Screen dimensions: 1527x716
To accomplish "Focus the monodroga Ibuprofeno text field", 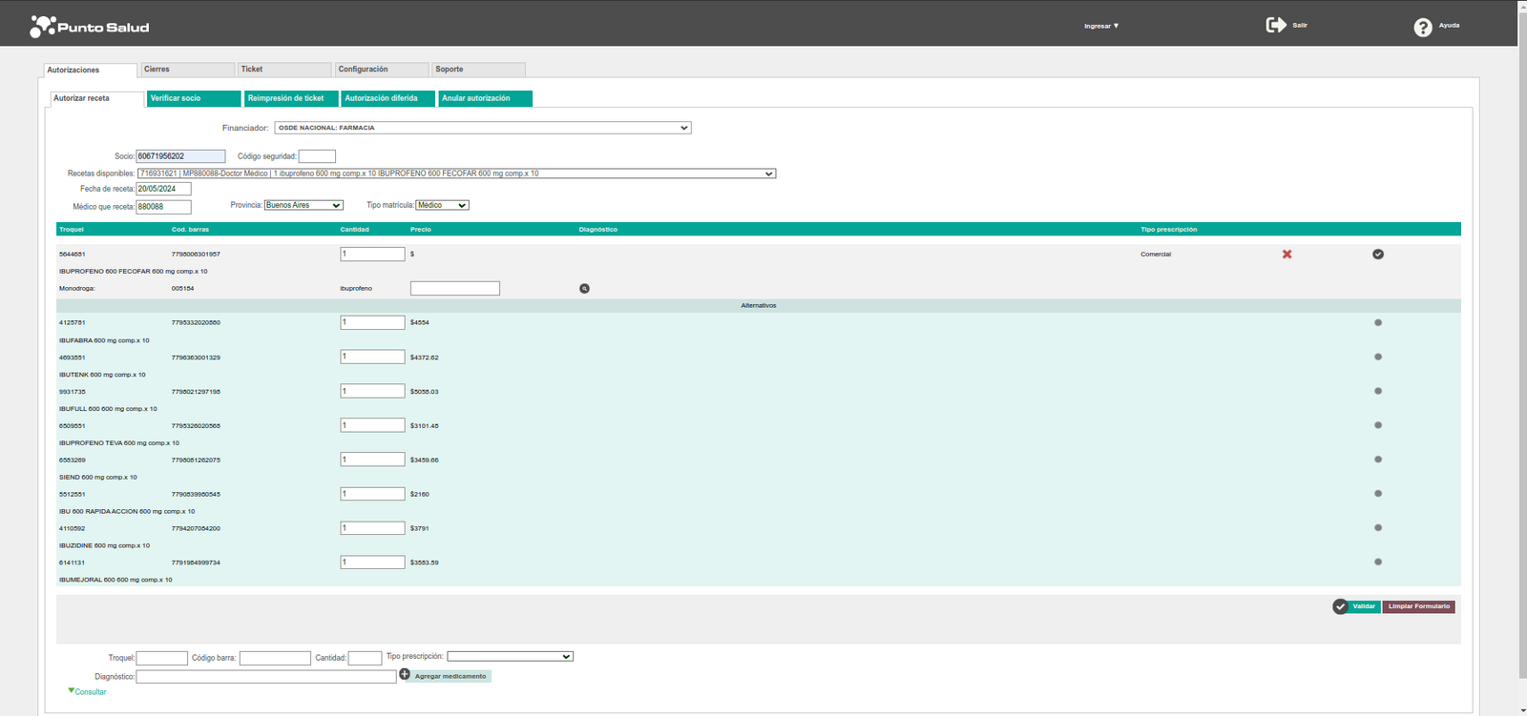I will click(455, 288).
